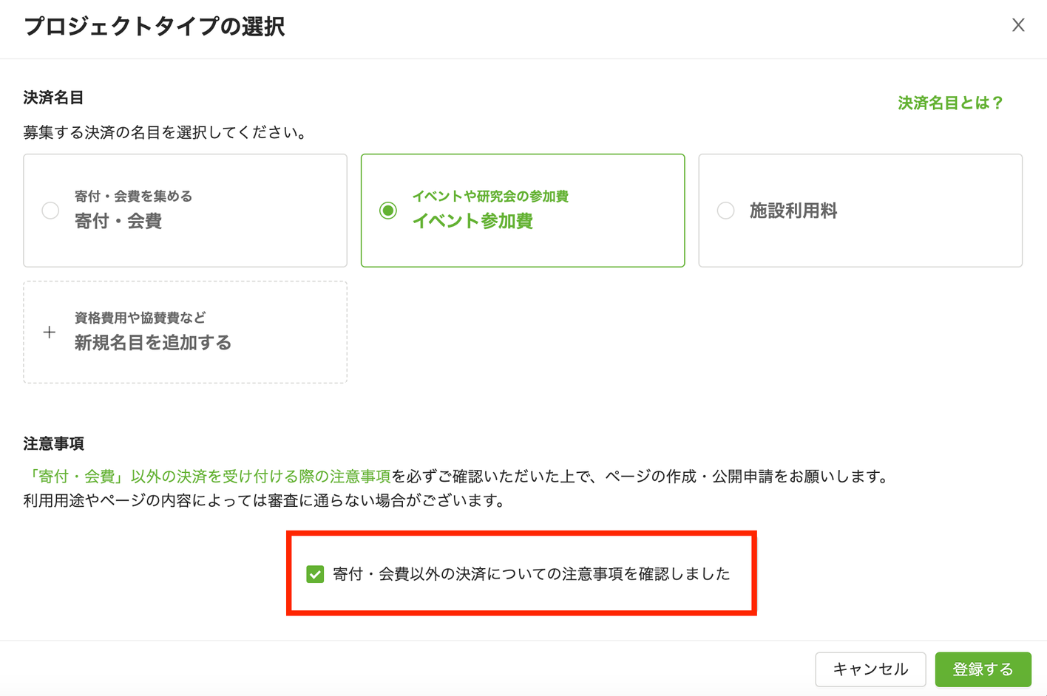Screen dimensions: 1047x696
Task: Click the イベント参加費 bold label text
Action: (x=472, y=221)
